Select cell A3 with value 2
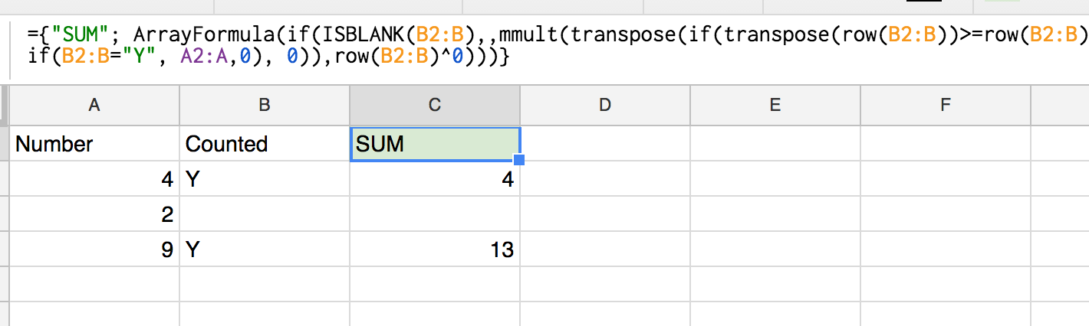The height and width of the screenshot is (326, 1089). point(94,214)
